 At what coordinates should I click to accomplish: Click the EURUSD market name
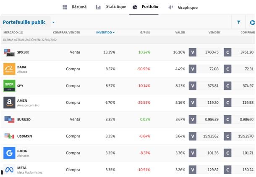[x=24, y=119]
